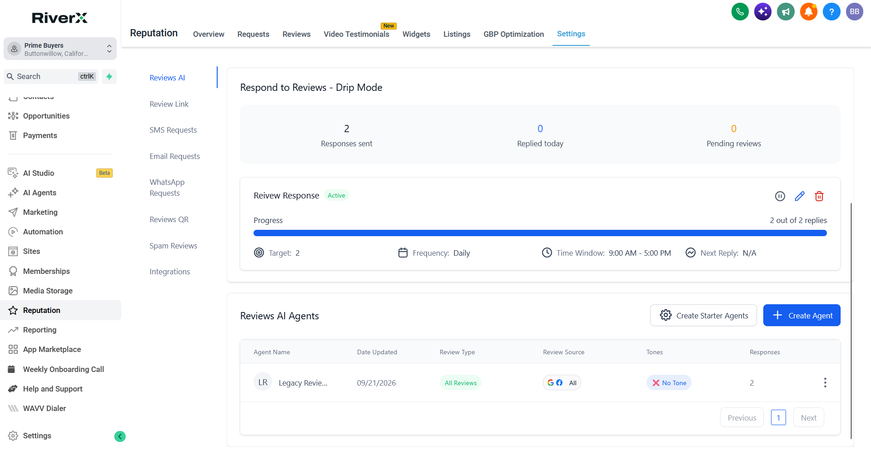Select SMS Requests in settings menu

(x=173, y=130)
